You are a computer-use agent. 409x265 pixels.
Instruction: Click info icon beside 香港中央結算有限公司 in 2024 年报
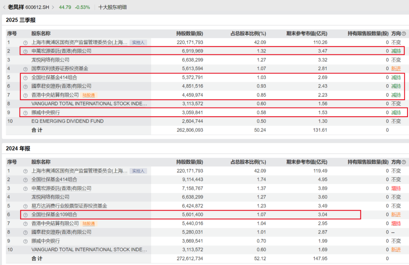[26, 223]
